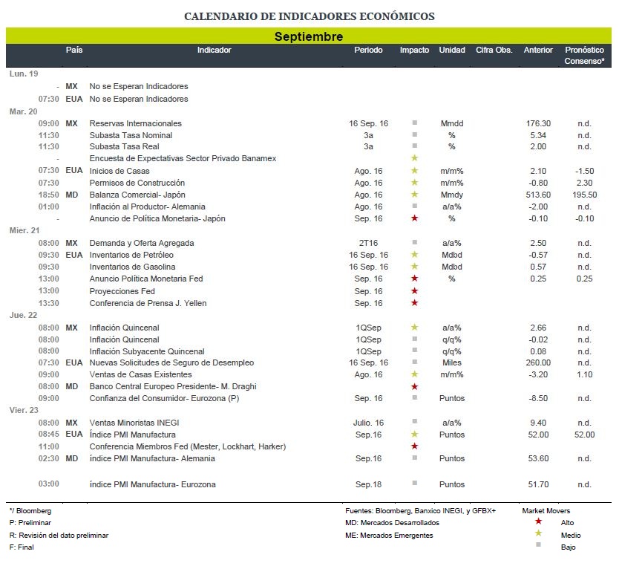Click the red Alto star in legend

point(538,521)
